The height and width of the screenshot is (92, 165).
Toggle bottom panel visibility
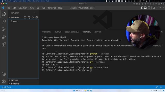tap(145, 8)
